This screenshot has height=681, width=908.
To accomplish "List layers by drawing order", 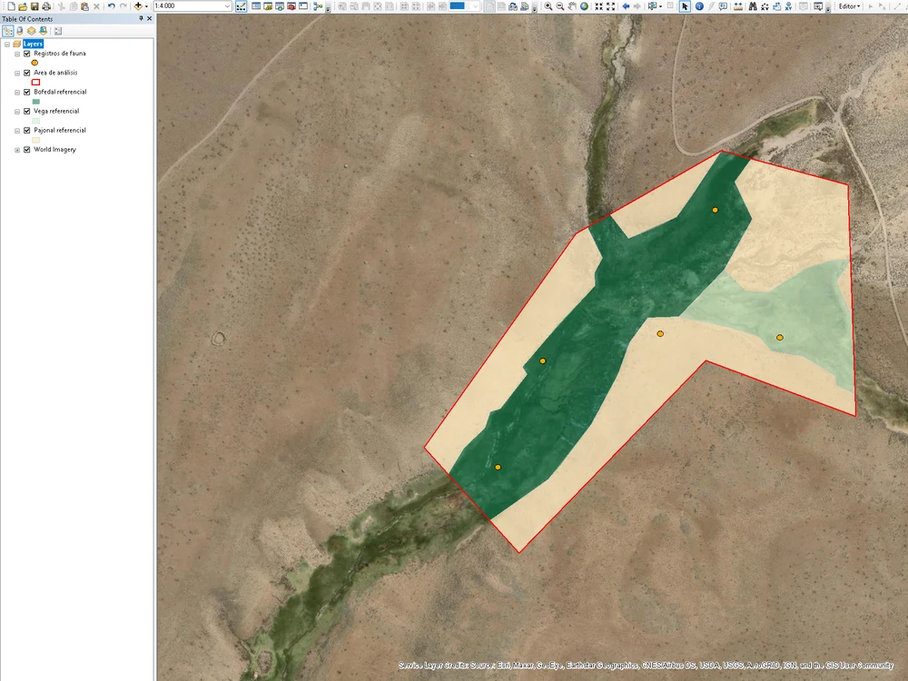I will coord(7,31).
